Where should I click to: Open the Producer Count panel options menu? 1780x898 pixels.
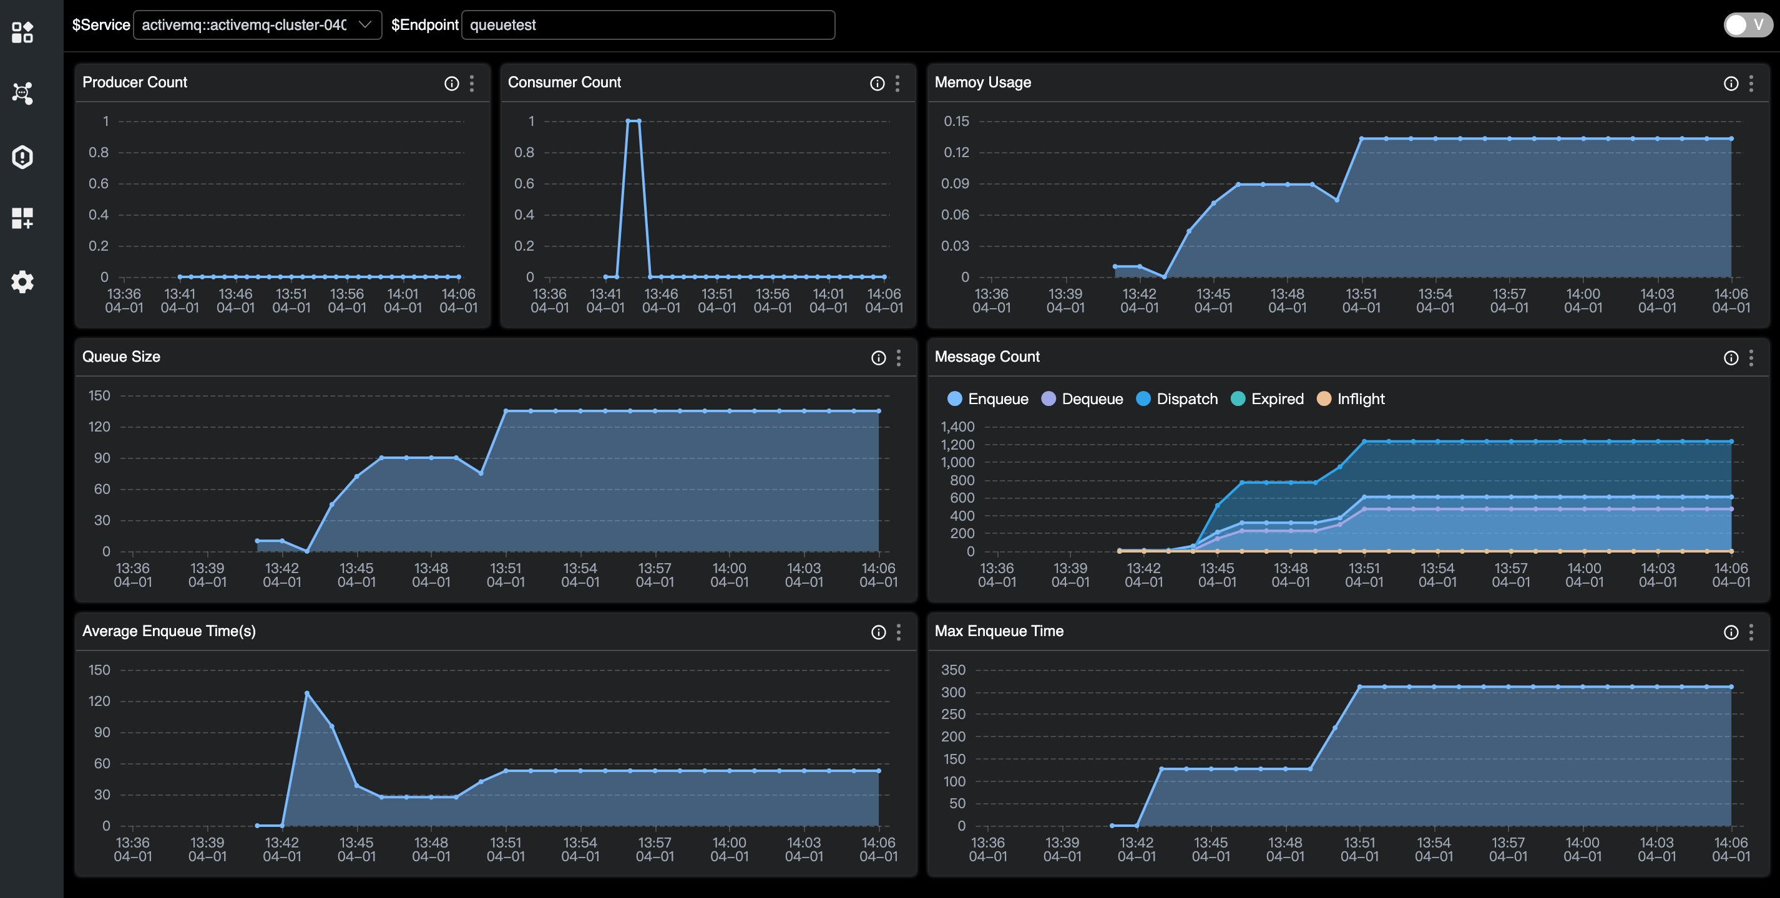(472, 84)
